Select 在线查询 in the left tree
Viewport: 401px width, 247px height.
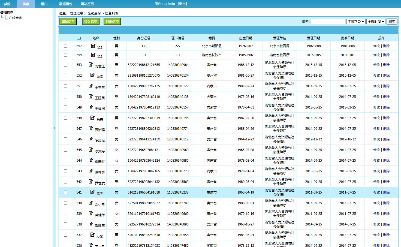16,18
